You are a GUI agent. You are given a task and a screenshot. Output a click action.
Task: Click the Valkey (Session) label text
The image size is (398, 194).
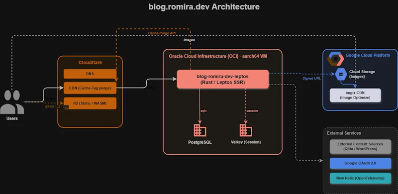[246, 142]
